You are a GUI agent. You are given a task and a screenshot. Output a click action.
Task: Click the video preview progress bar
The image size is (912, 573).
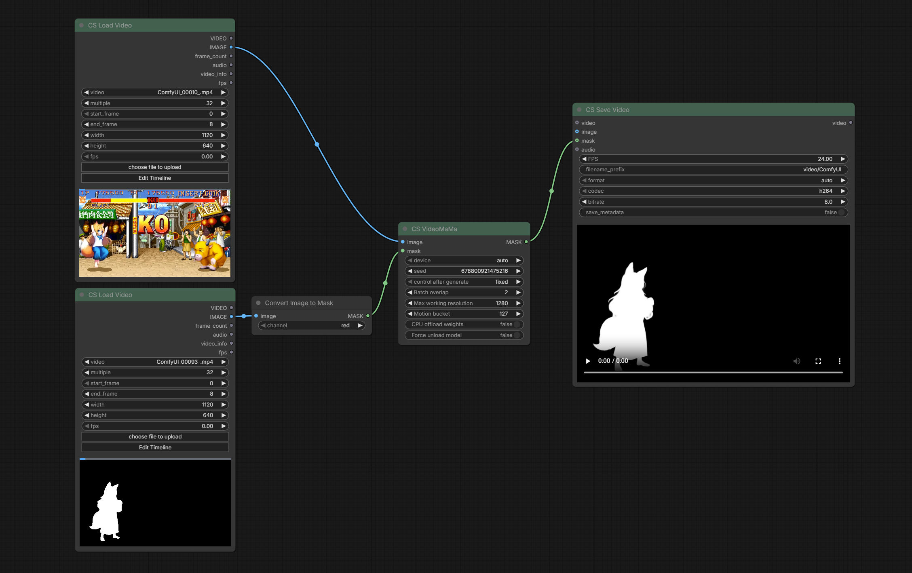tap(713, 372)
